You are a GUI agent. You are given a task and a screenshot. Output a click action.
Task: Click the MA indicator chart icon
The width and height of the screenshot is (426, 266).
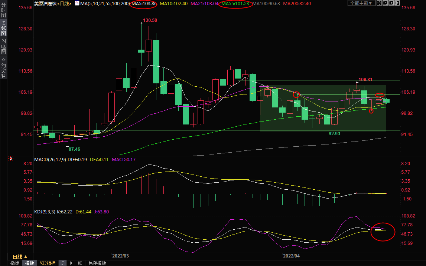point(77,3)
